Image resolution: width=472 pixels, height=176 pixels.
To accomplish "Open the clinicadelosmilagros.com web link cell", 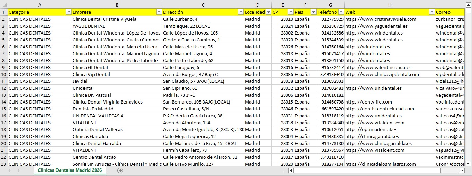I will click(390, 164).
